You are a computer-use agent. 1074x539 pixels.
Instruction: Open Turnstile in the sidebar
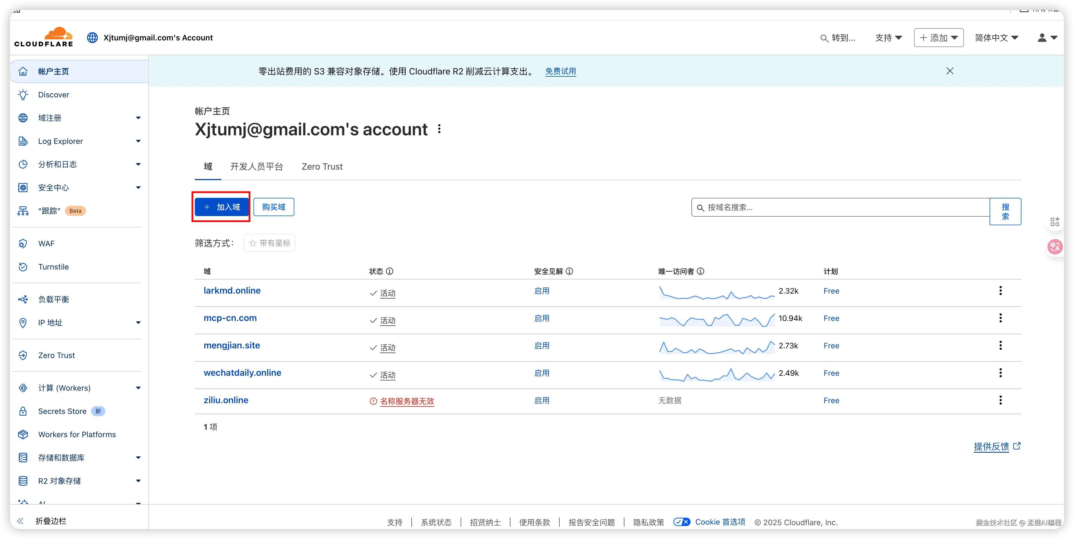point(53,267)
